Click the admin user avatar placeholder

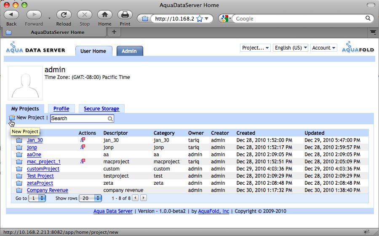(x=25, y=83)
